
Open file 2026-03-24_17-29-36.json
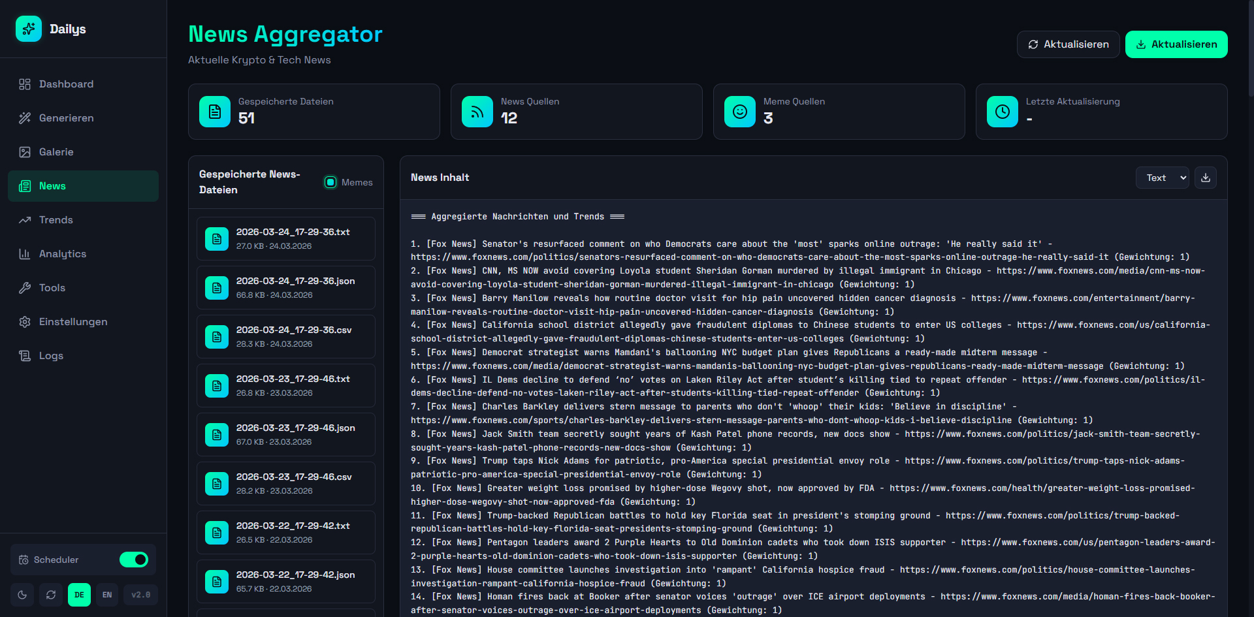pos(286,287)
